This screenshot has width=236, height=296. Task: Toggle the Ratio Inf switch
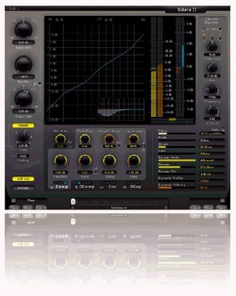point(96,173)
